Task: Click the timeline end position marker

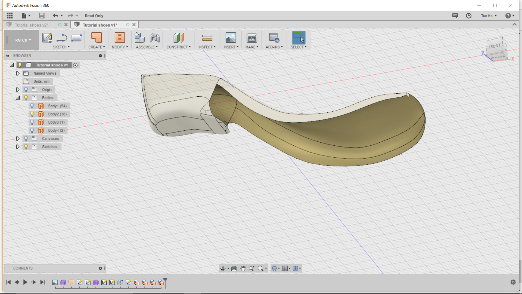Action: (x=165, y=282)
